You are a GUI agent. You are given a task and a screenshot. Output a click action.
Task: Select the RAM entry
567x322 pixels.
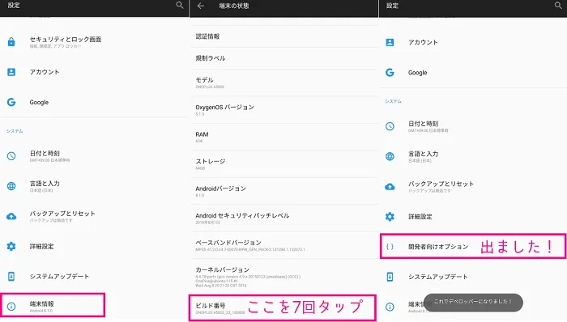tap(283, 137)
